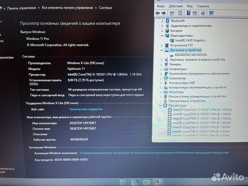Screen dimensions: 248x186
Task: Open the Windows Start button on taskbar
Action: pyautogui.click(x=123, y=182)
